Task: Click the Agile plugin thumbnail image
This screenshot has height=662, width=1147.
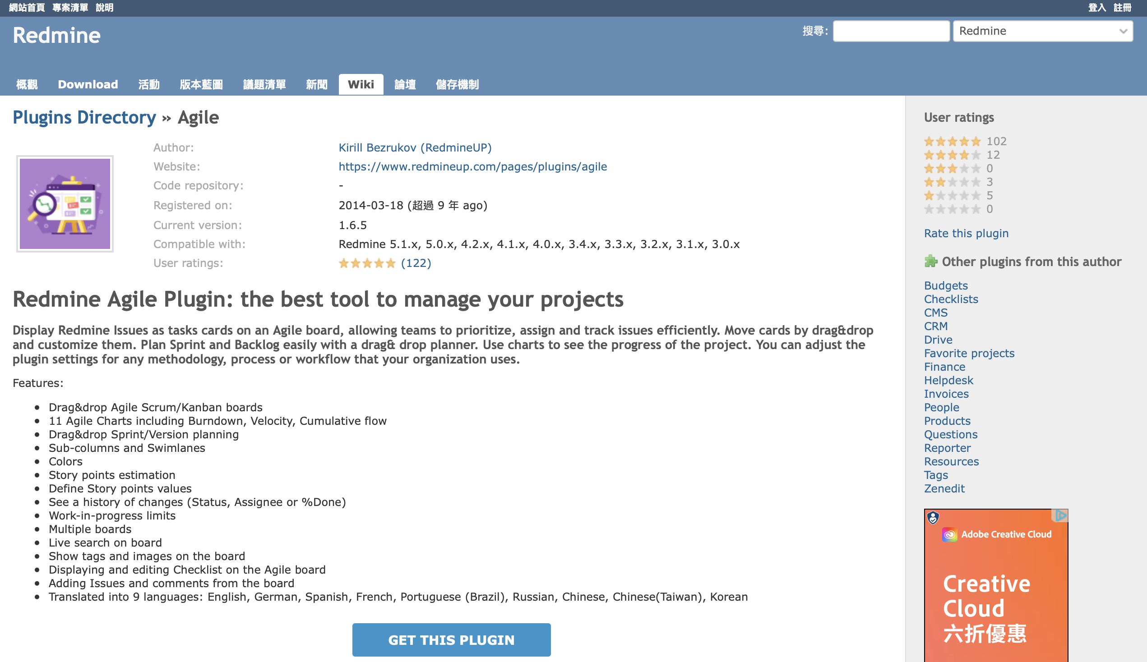Action: [x=65, y=204]
